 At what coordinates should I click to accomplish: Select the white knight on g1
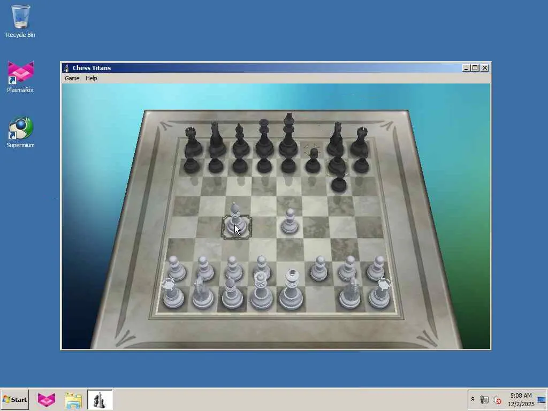[351, 293]
